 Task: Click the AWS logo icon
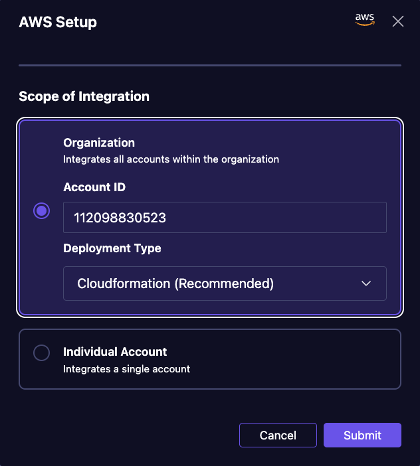365,20
